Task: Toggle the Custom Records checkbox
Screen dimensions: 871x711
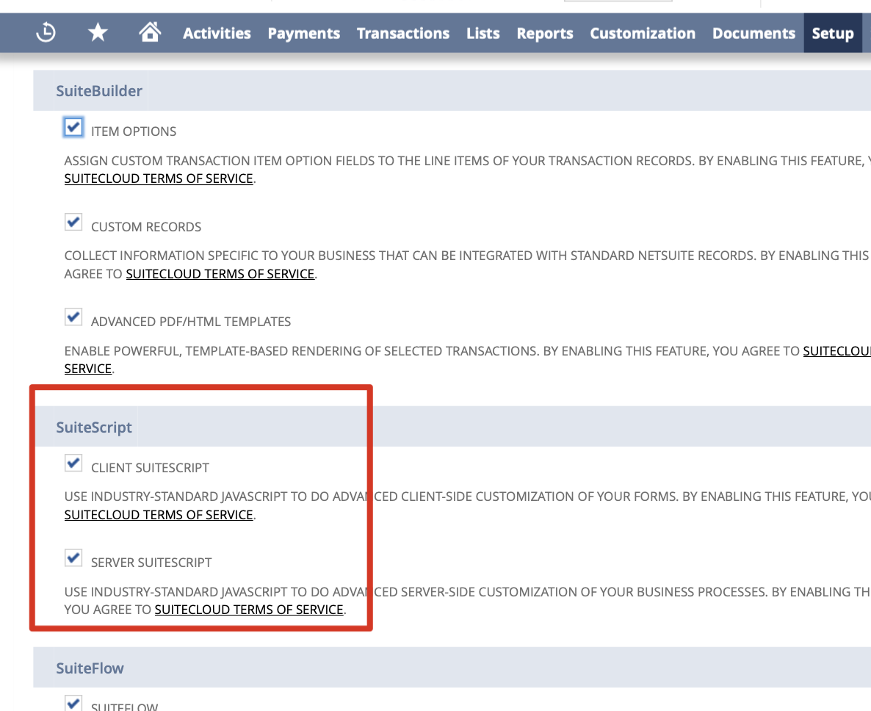Action: (x=73, y=222)
